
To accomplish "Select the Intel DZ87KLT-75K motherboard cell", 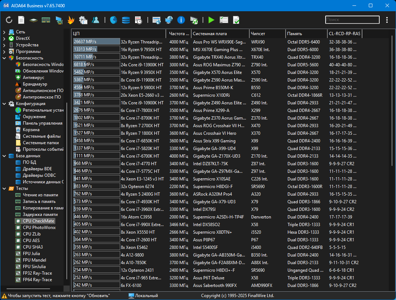I will pos(211,164).
